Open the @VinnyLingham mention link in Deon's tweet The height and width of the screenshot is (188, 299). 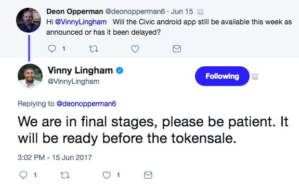click(x=81, y=22)
